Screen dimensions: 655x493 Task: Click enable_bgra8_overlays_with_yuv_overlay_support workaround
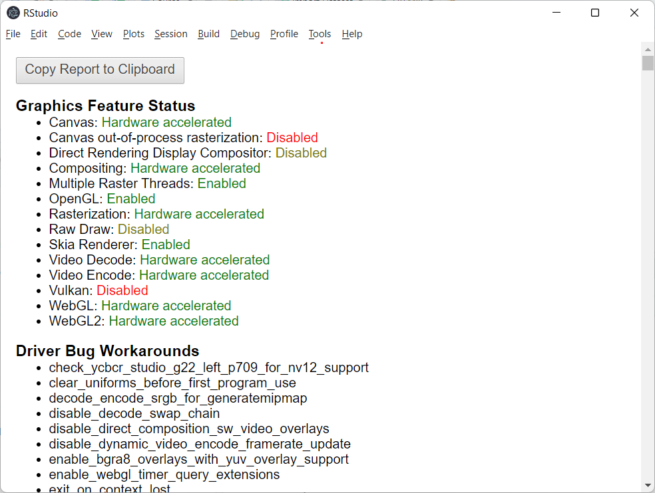coord(198,460)
